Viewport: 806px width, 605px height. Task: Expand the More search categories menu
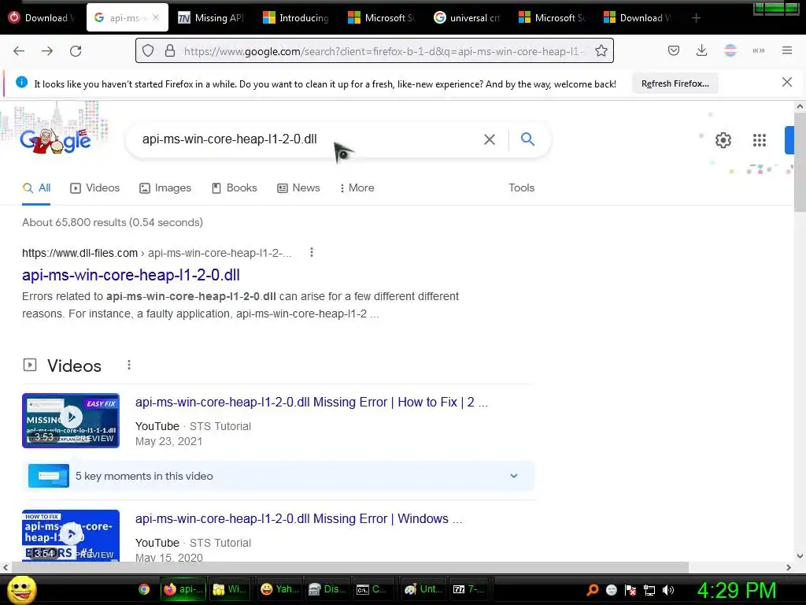click(x=357, y=188)
